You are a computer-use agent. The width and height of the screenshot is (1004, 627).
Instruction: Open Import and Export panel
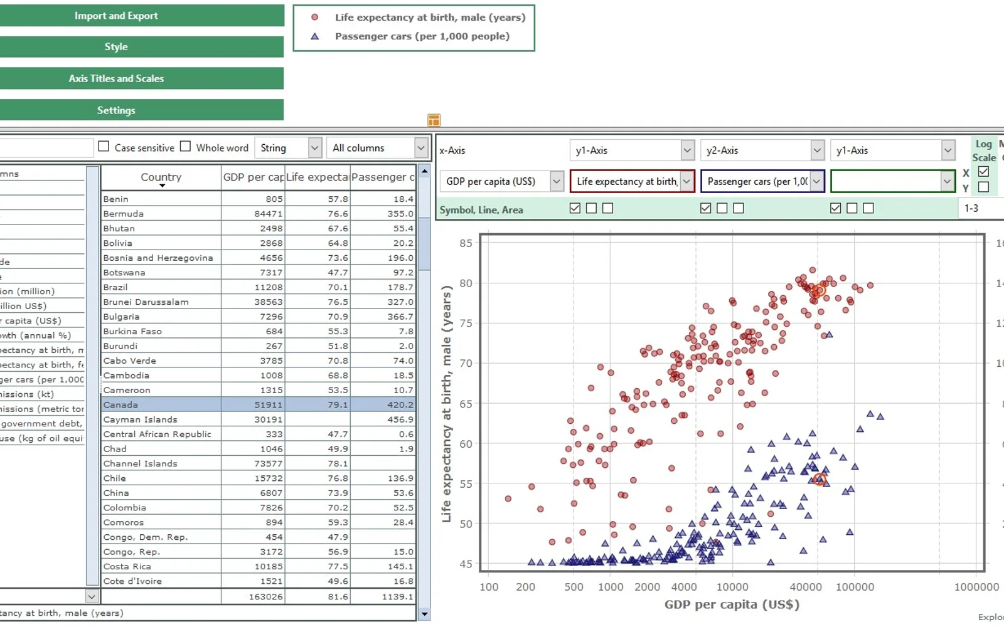[x=141, y=16]
